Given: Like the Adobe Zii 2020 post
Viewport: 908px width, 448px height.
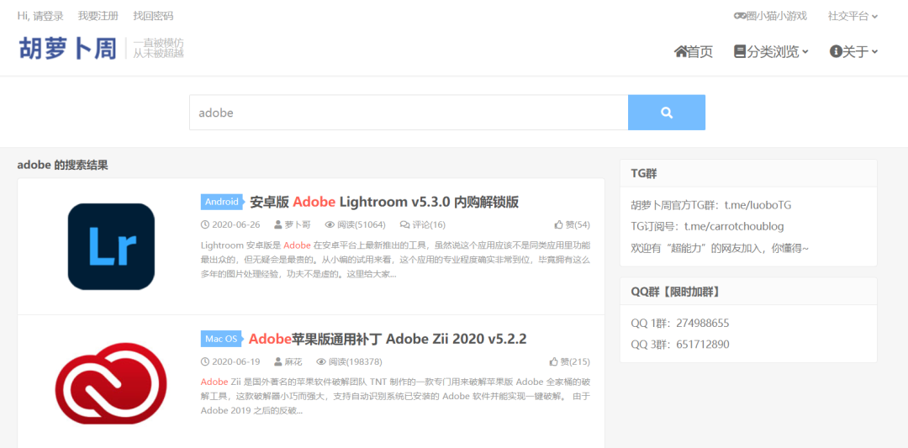Looking at the screenshot, I should (x=554, y=362).
